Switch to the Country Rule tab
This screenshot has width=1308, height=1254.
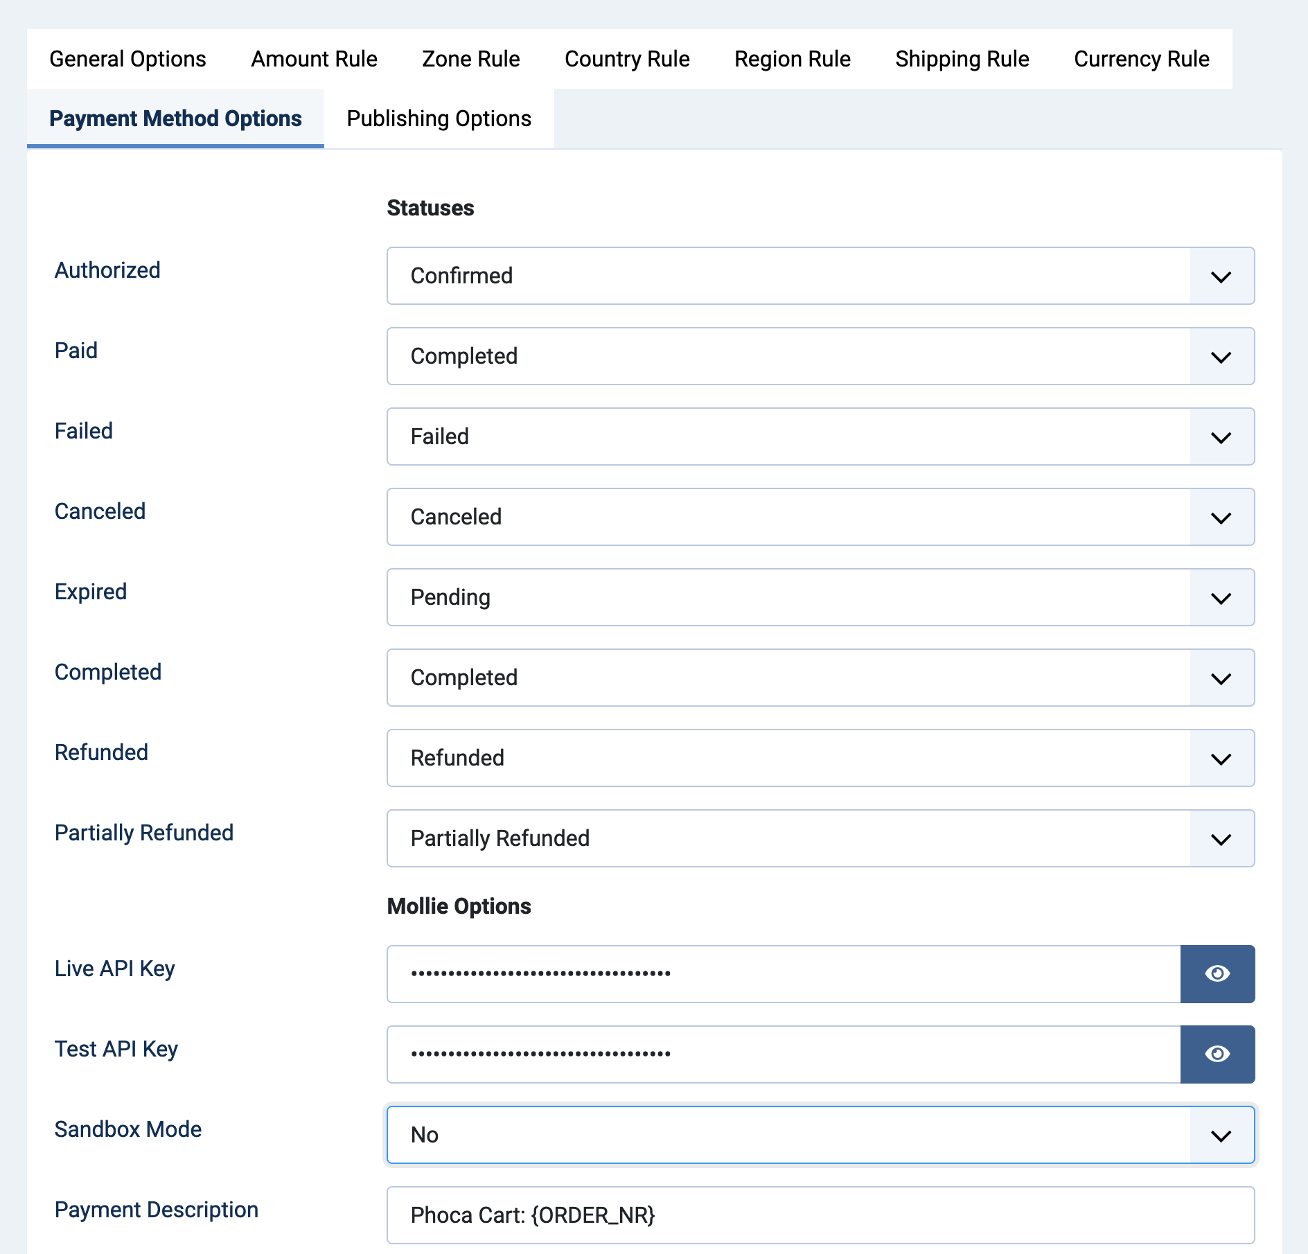click(x=627, y=59)
